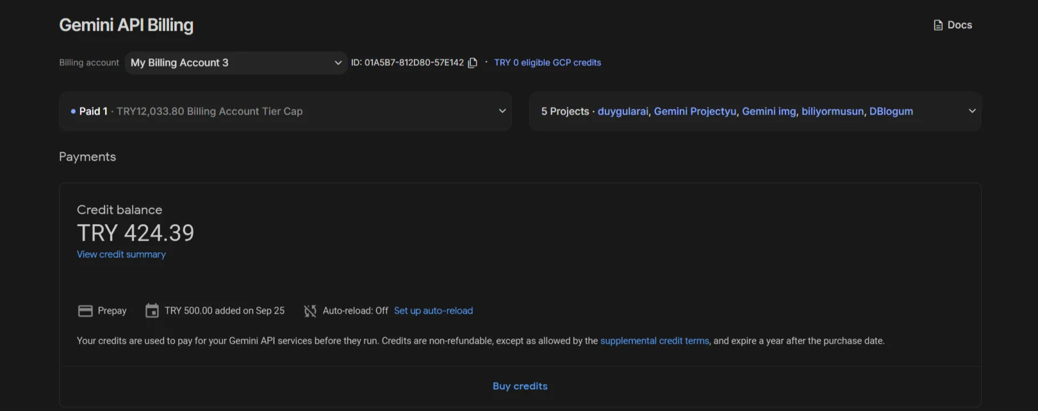Image resolution: width=1038 pixels, height=411 pixels.
Task: Click the auto-reload off icon
Action: [310, 310]
